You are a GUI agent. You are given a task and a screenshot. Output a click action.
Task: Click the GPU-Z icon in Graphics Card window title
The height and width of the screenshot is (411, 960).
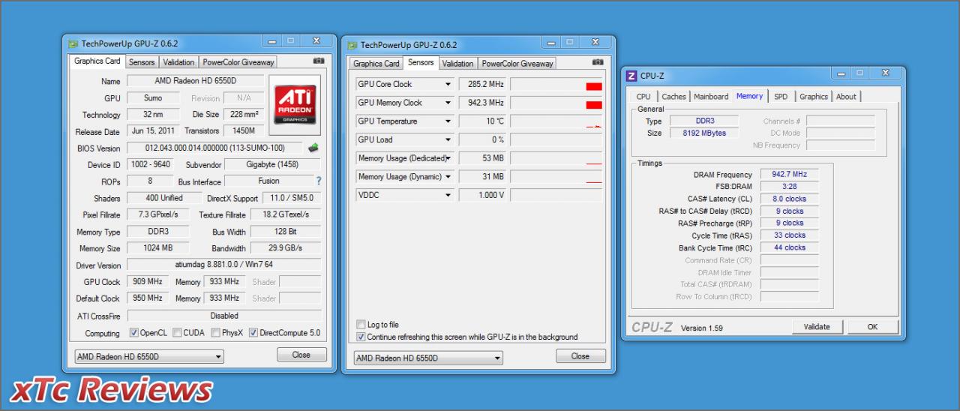coord(73,43)
